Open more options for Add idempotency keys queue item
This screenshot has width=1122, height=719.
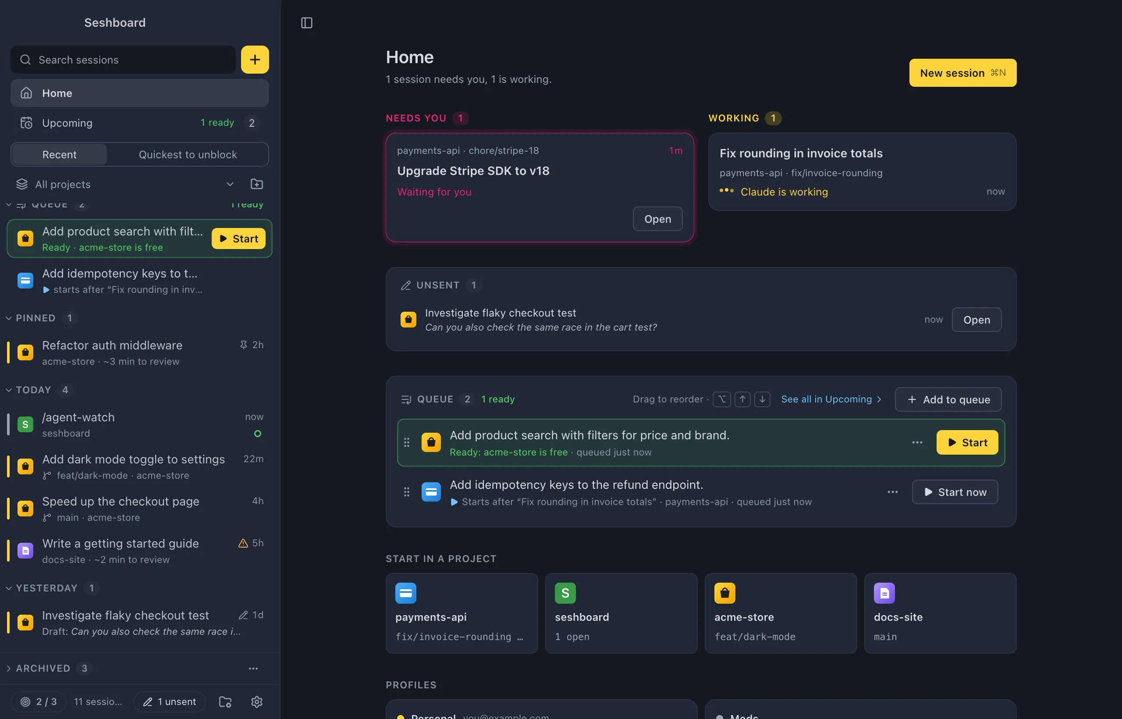(892, 491)
